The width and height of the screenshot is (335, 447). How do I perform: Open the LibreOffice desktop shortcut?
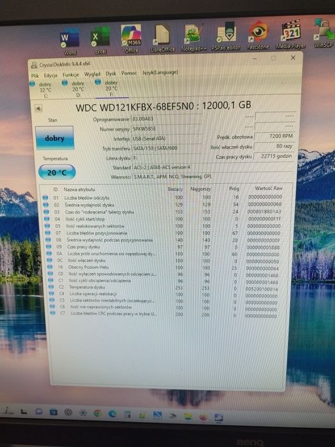(162, 38)
